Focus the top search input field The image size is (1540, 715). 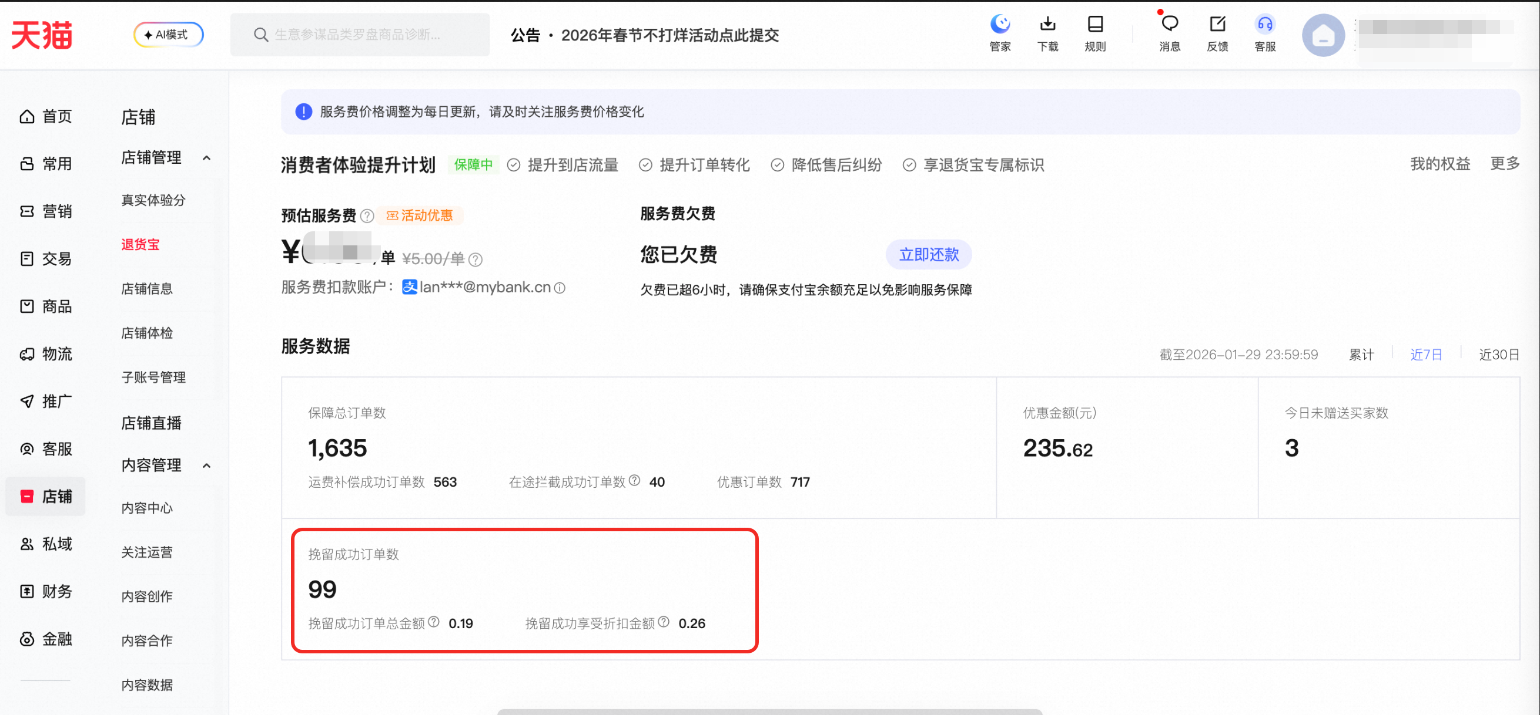(360, 35)
